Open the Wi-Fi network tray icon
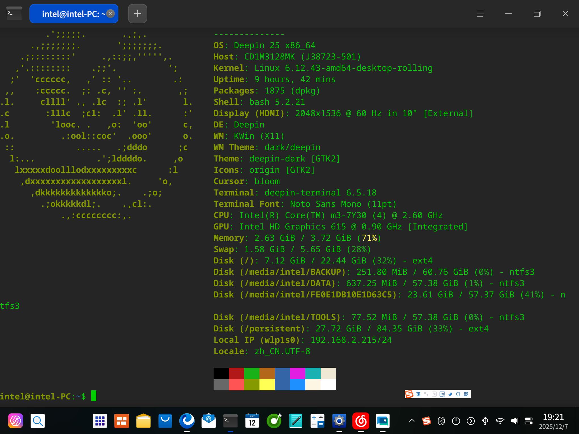The width and height of the screenshot is (579, 434). [500, 421]
